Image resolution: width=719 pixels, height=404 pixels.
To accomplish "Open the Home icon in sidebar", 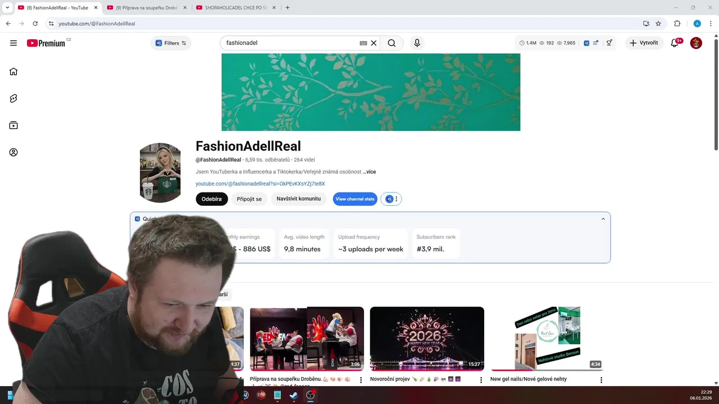I will (13, 71).
